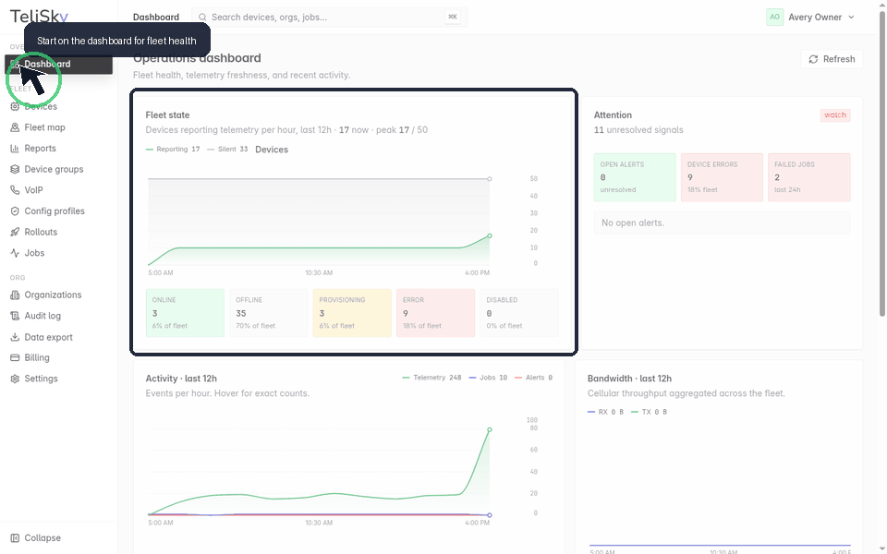The image size is (887, 554).
Task: Click the Reports bar-chart icon
Action: coord(15,148)
